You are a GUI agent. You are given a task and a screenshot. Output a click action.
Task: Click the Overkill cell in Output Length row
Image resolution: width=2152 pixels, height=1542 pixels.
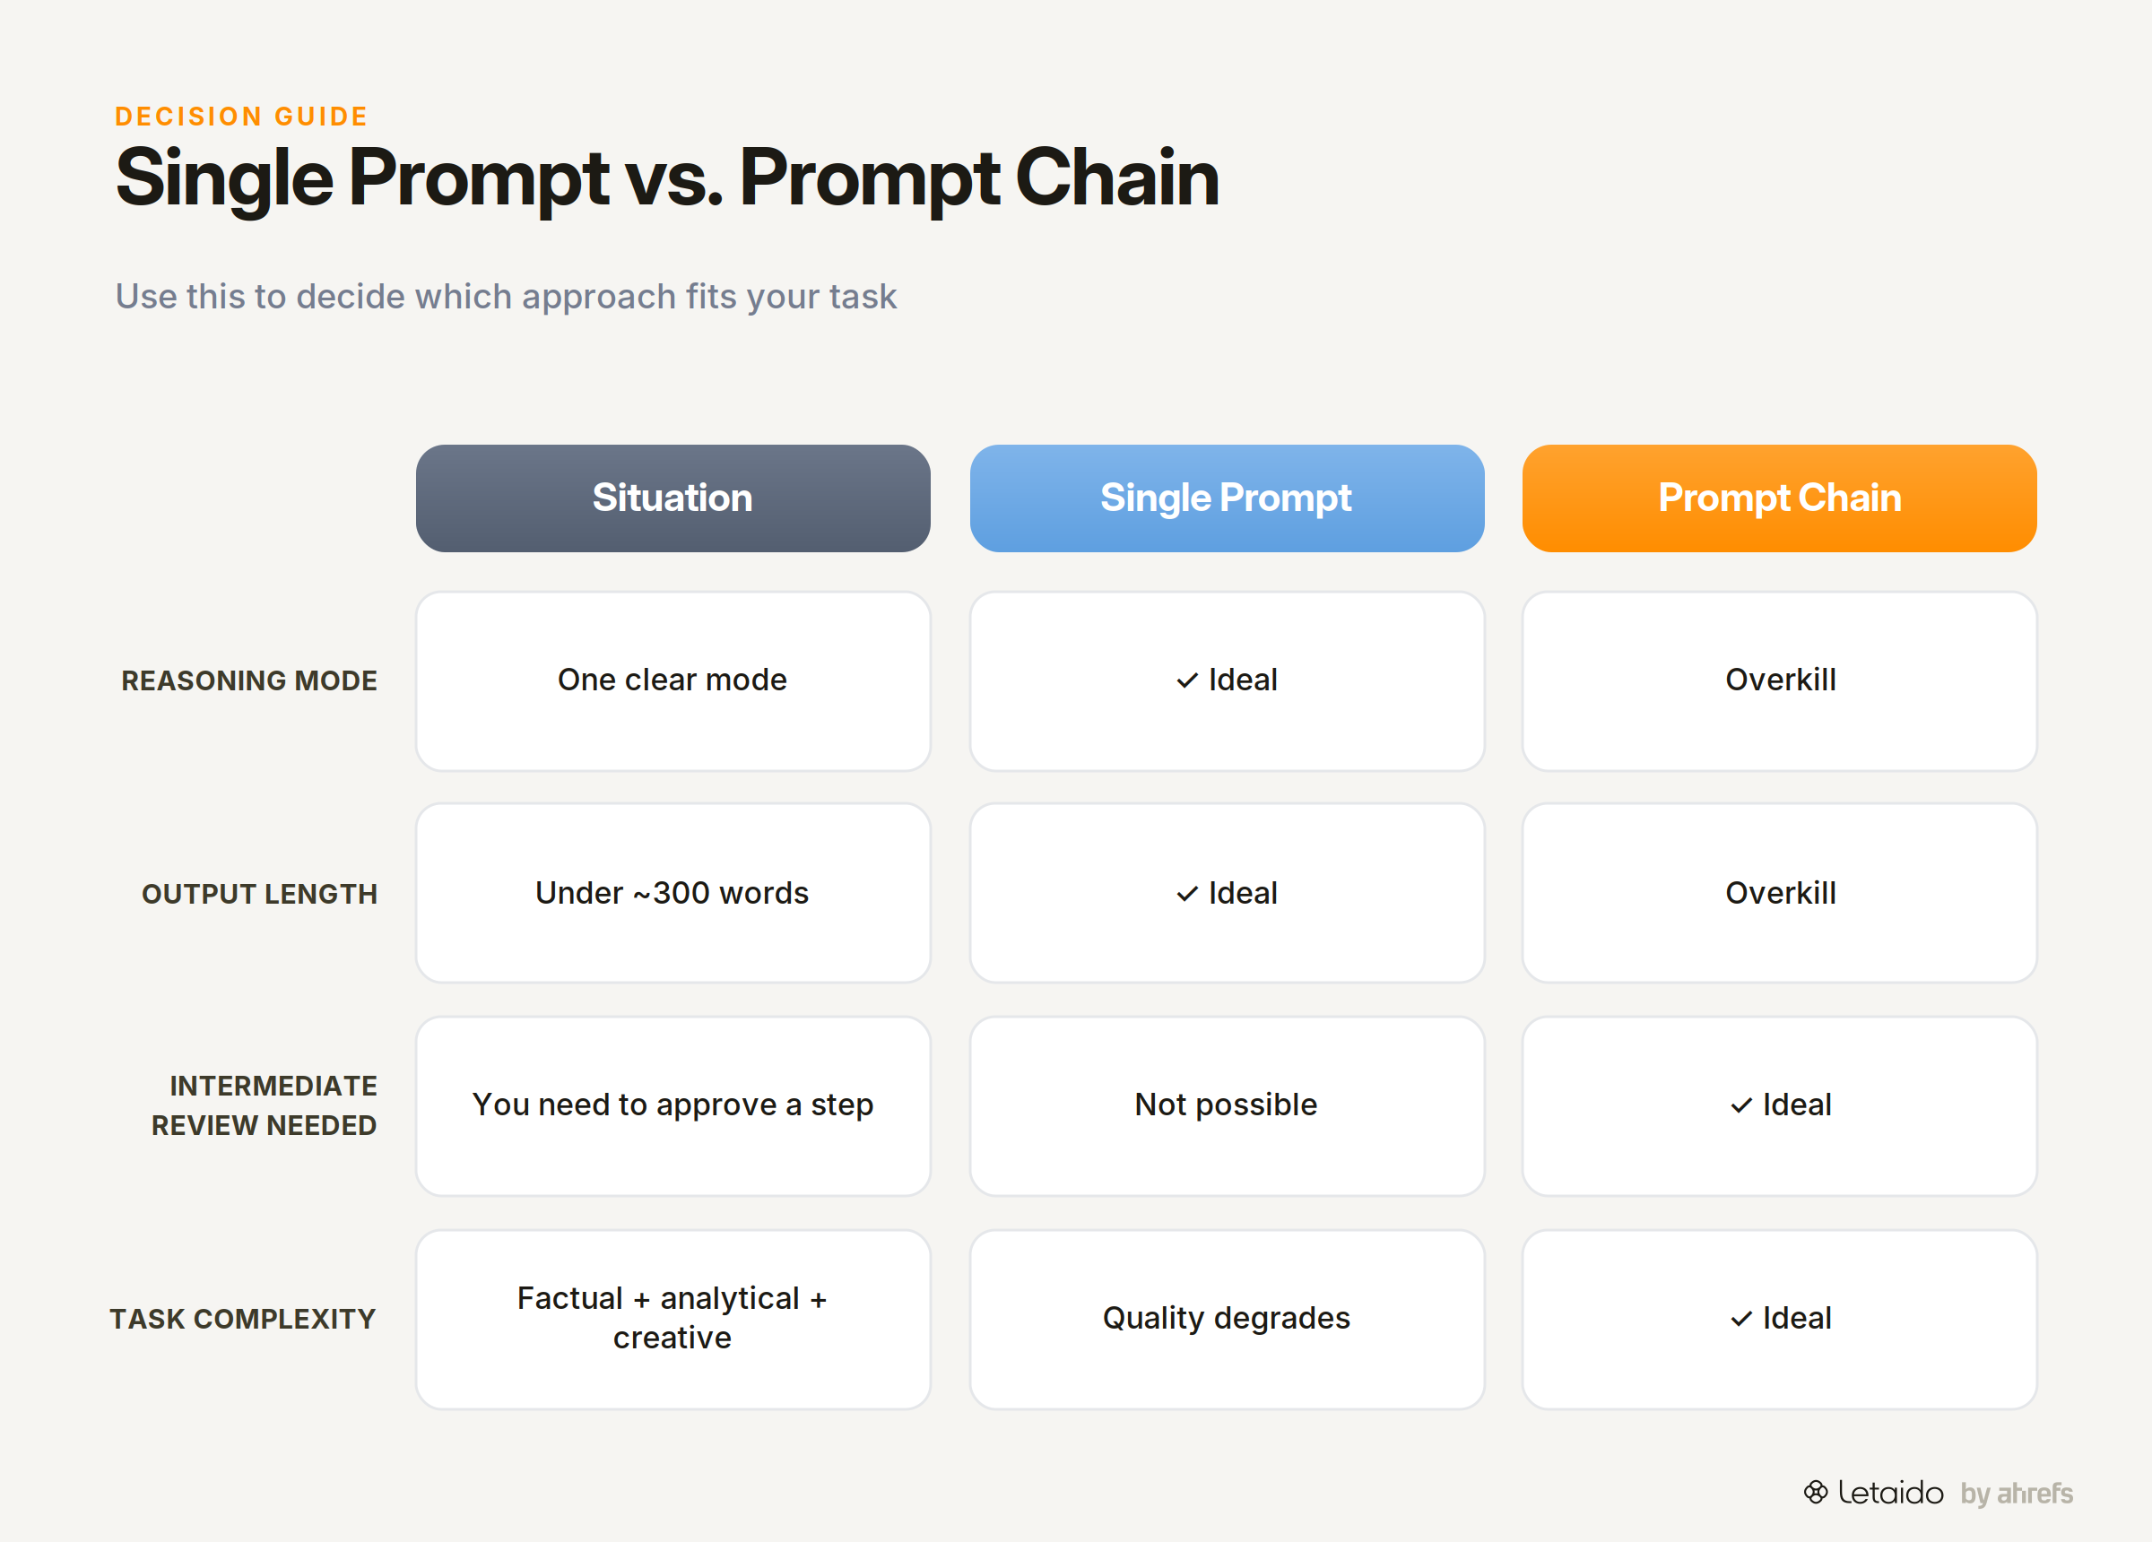pyautogui.click(x=1780, y=894)
